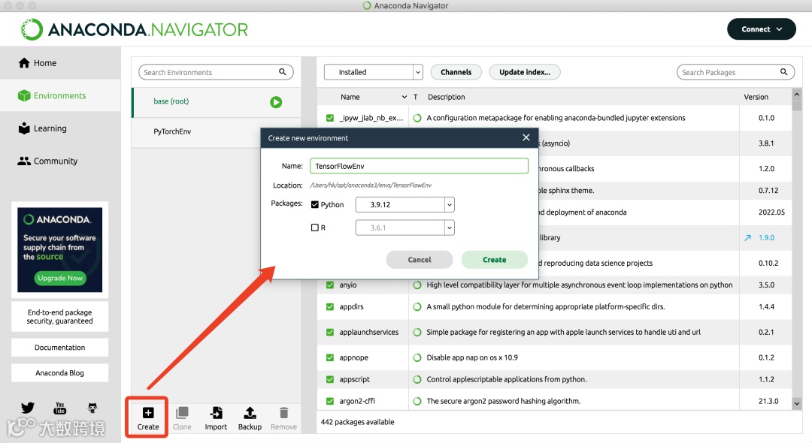Click the Search Packages magnifier icon
This screenshot has width=812, height=443.
pyautogui.click(x=783, y=72)
